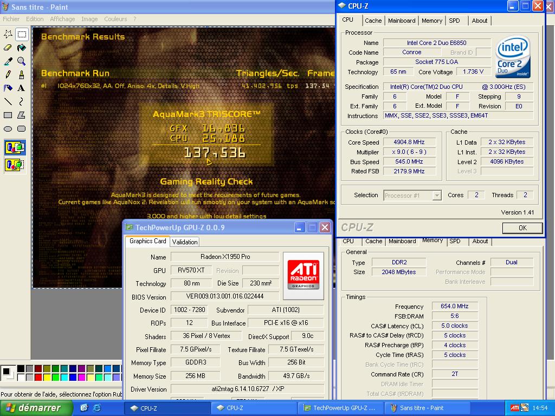
Task: Switch to CPU tab in lower CPU-Z window
Action: [x=348, y=241]
